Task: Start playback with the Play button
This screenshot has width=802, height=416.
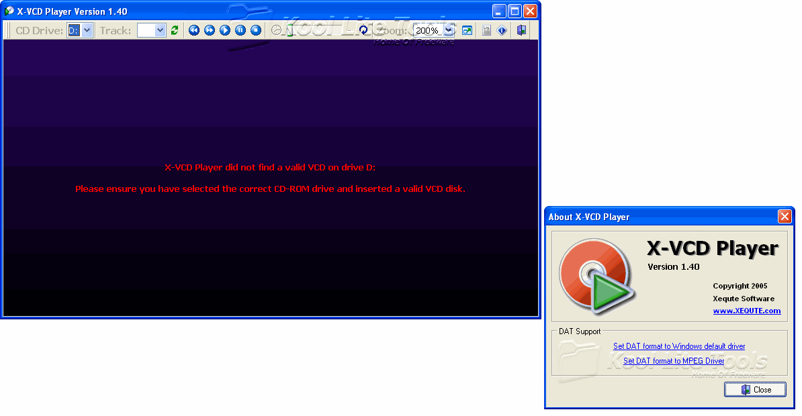Action: click(x=224, y=31)
